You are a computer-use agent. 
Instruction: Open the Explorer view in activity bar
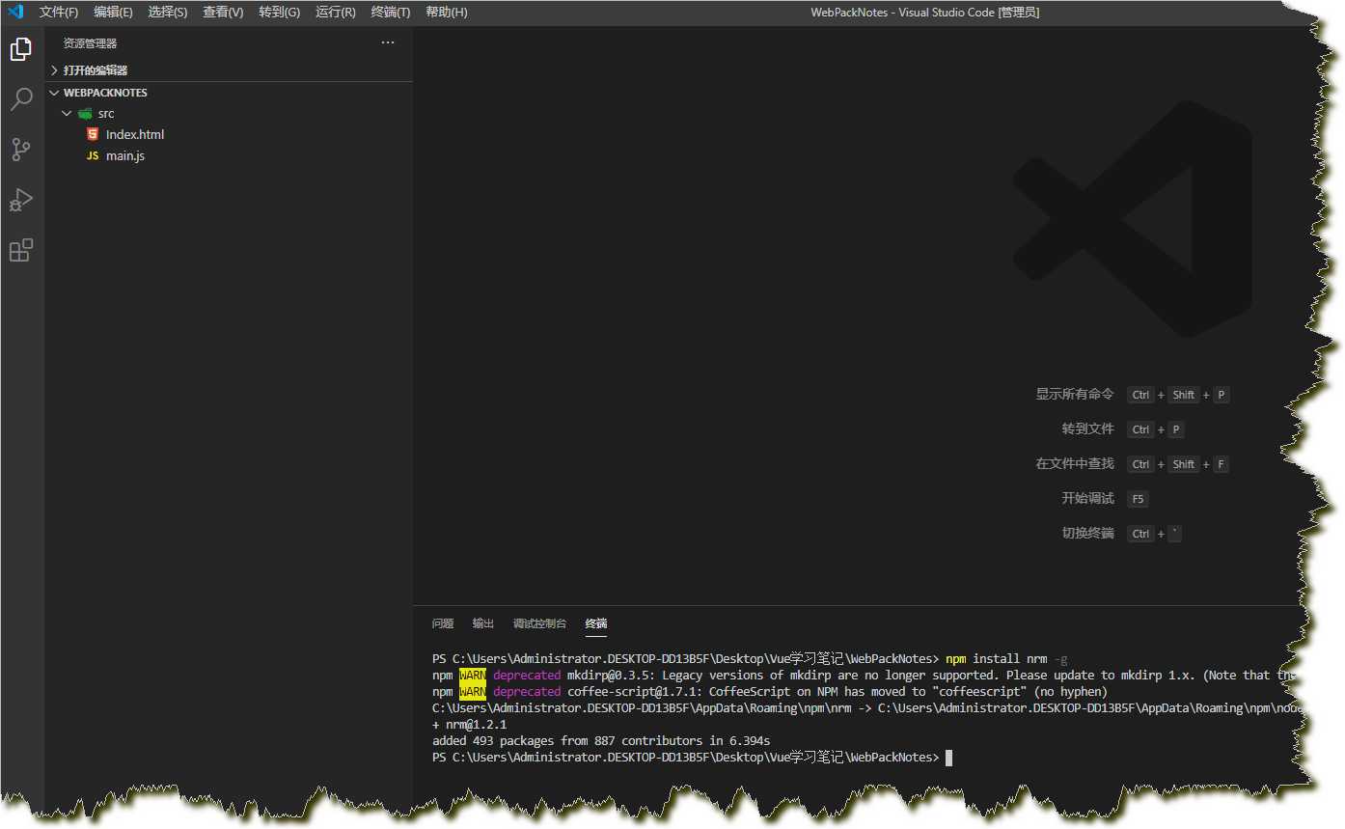point(21,49)
